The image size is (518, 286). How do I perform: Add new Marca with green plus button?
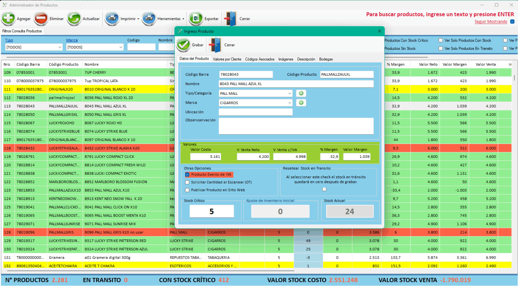301,103
